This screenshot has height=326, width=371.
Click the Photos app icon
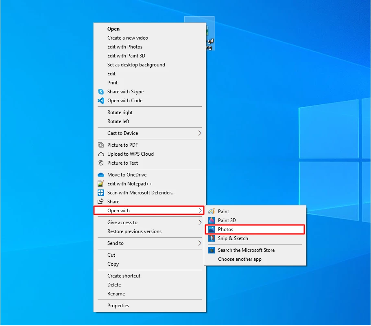point(212,229)
